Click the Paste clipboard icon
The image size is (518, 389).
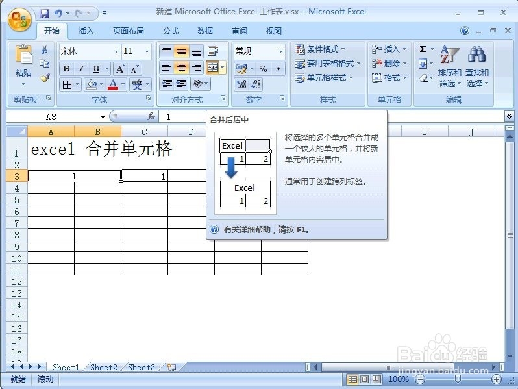click(23, 55)
